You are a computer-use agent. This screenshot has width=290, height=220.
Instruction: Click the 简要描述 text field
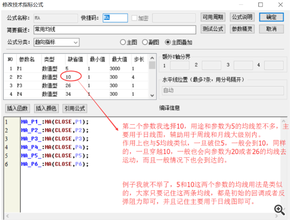[115, 30]
